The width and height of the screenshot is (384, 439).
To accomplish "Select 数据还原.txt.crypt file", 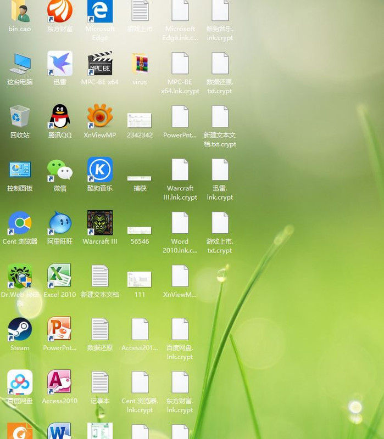I will (220, 63).
